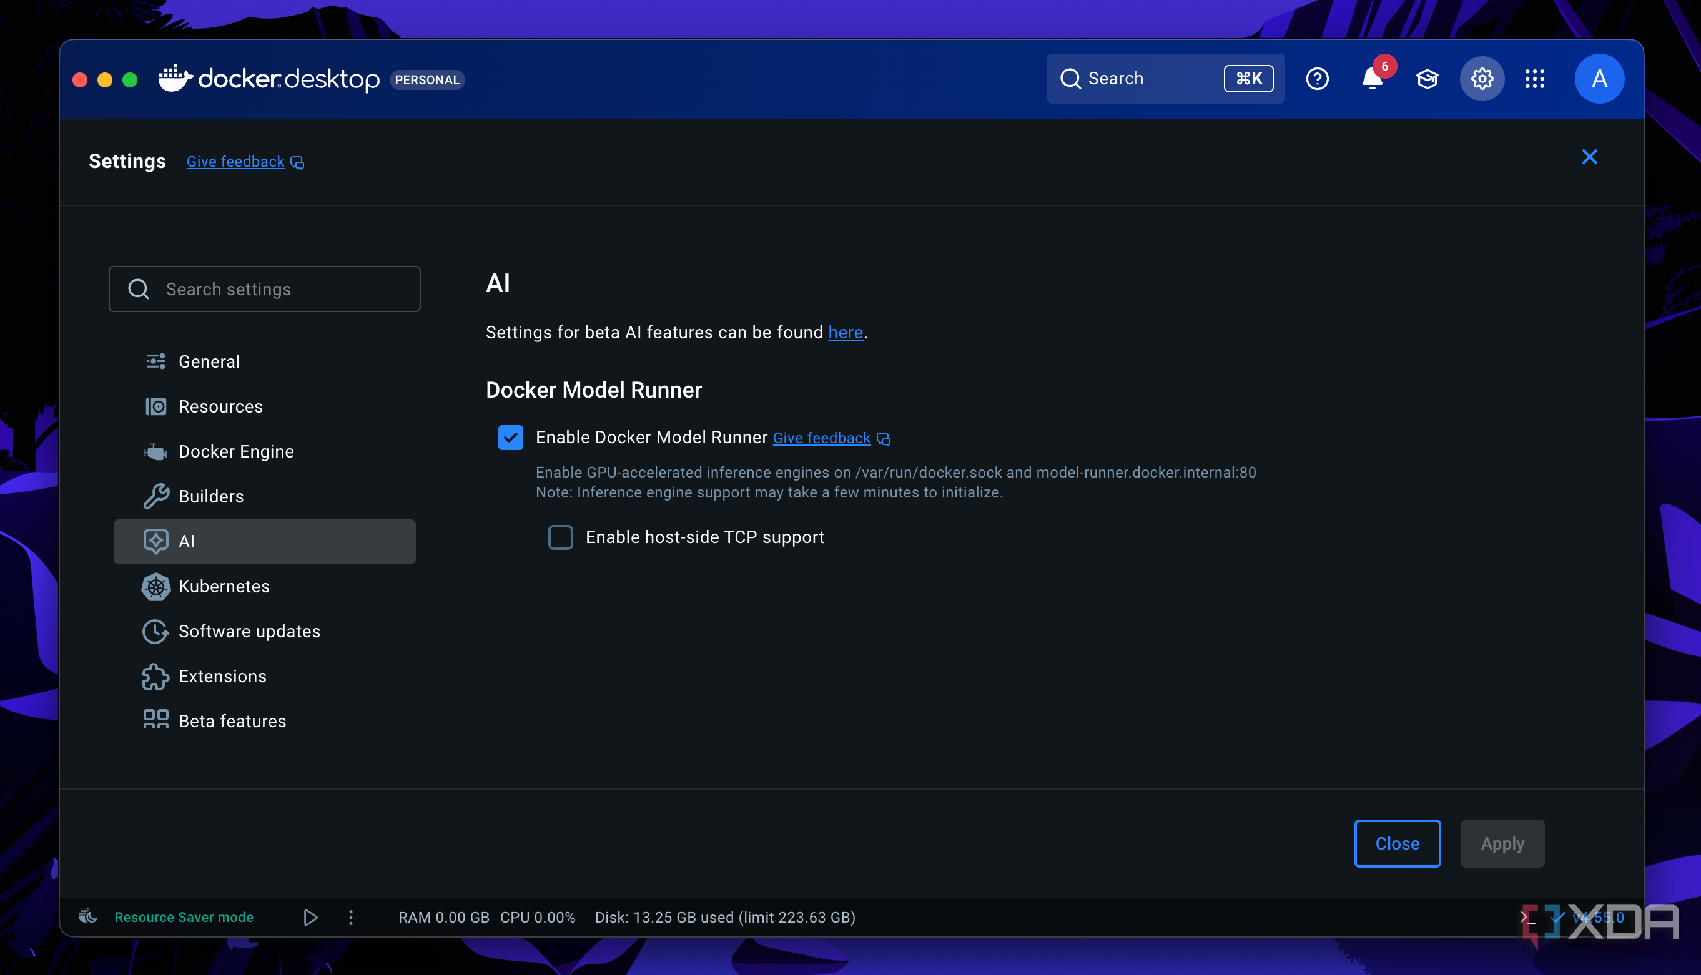The height and width of the screenshot is (975, 1701).
Task: Click feedback icon beside Settings title
Action: pyautogui.click(x=297, y=163)
